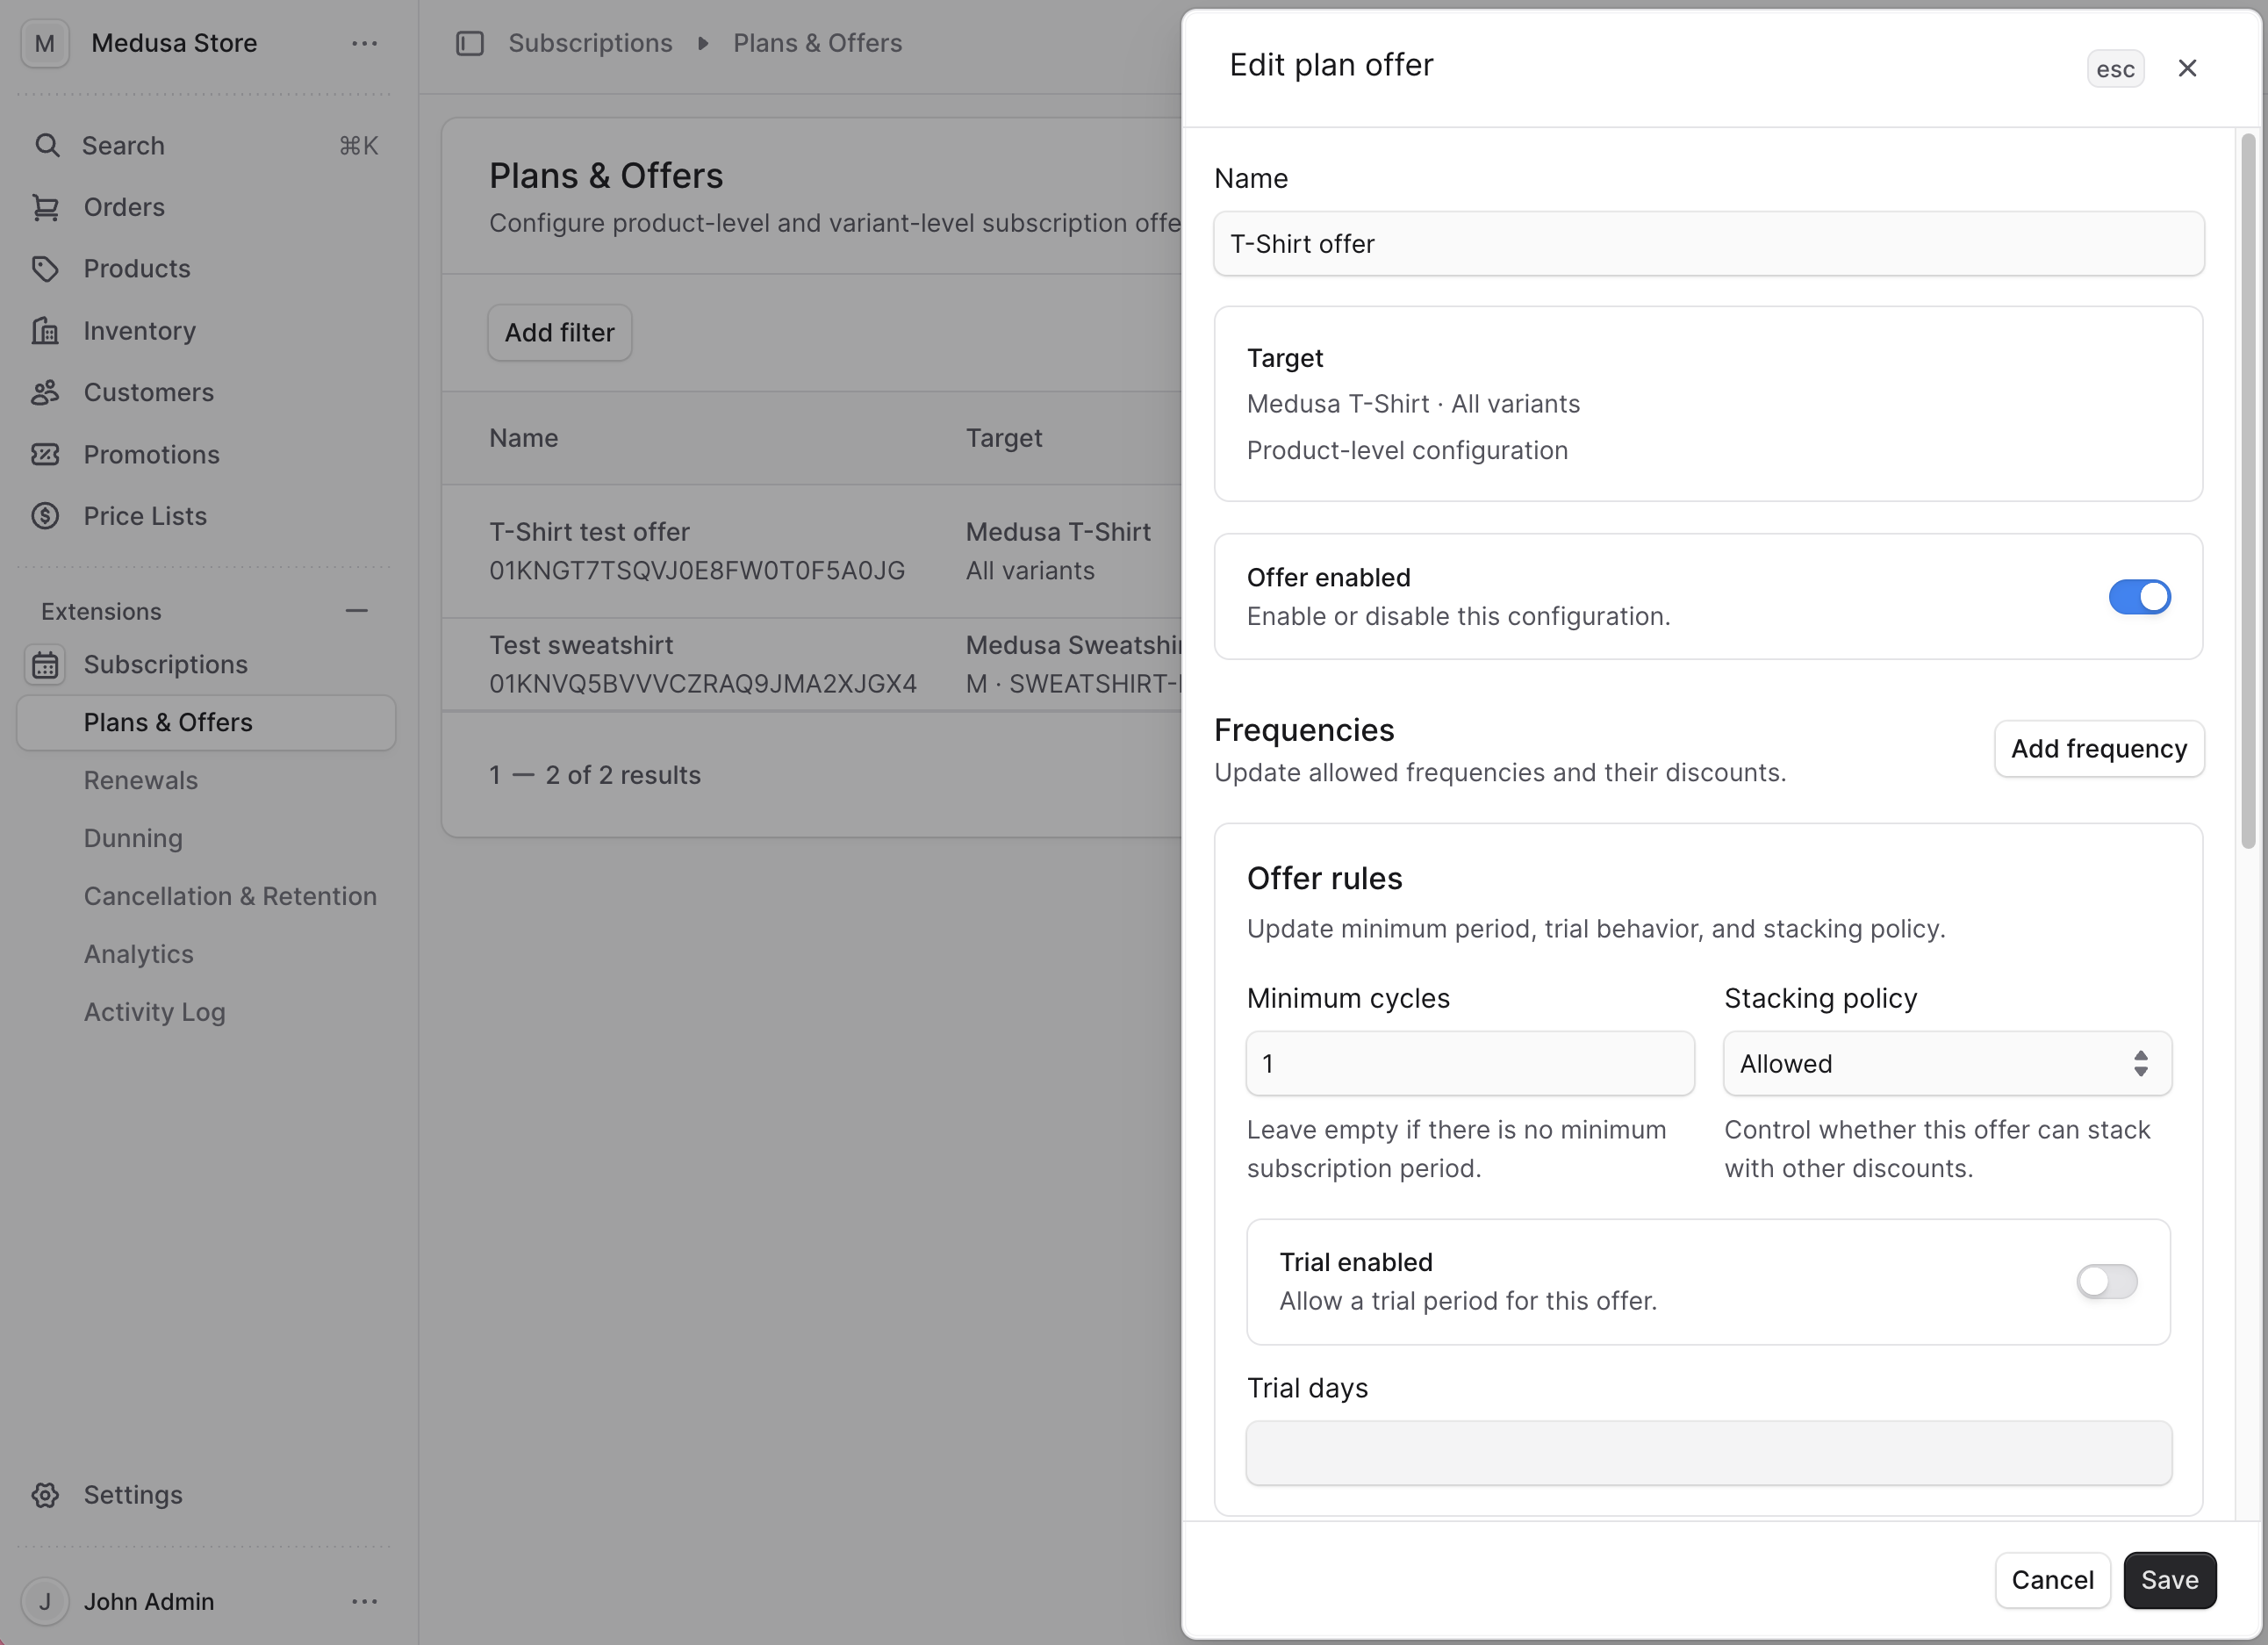Click the Trial days input
Image resolution: width=2268 pixels, height=1645 pixels.
pyautogui.click(x=1708, y=1454)
